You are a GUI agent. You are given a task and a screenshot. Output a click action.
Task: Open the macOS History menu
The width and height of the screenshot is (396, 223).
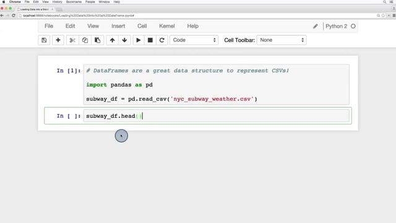(57, 2)
